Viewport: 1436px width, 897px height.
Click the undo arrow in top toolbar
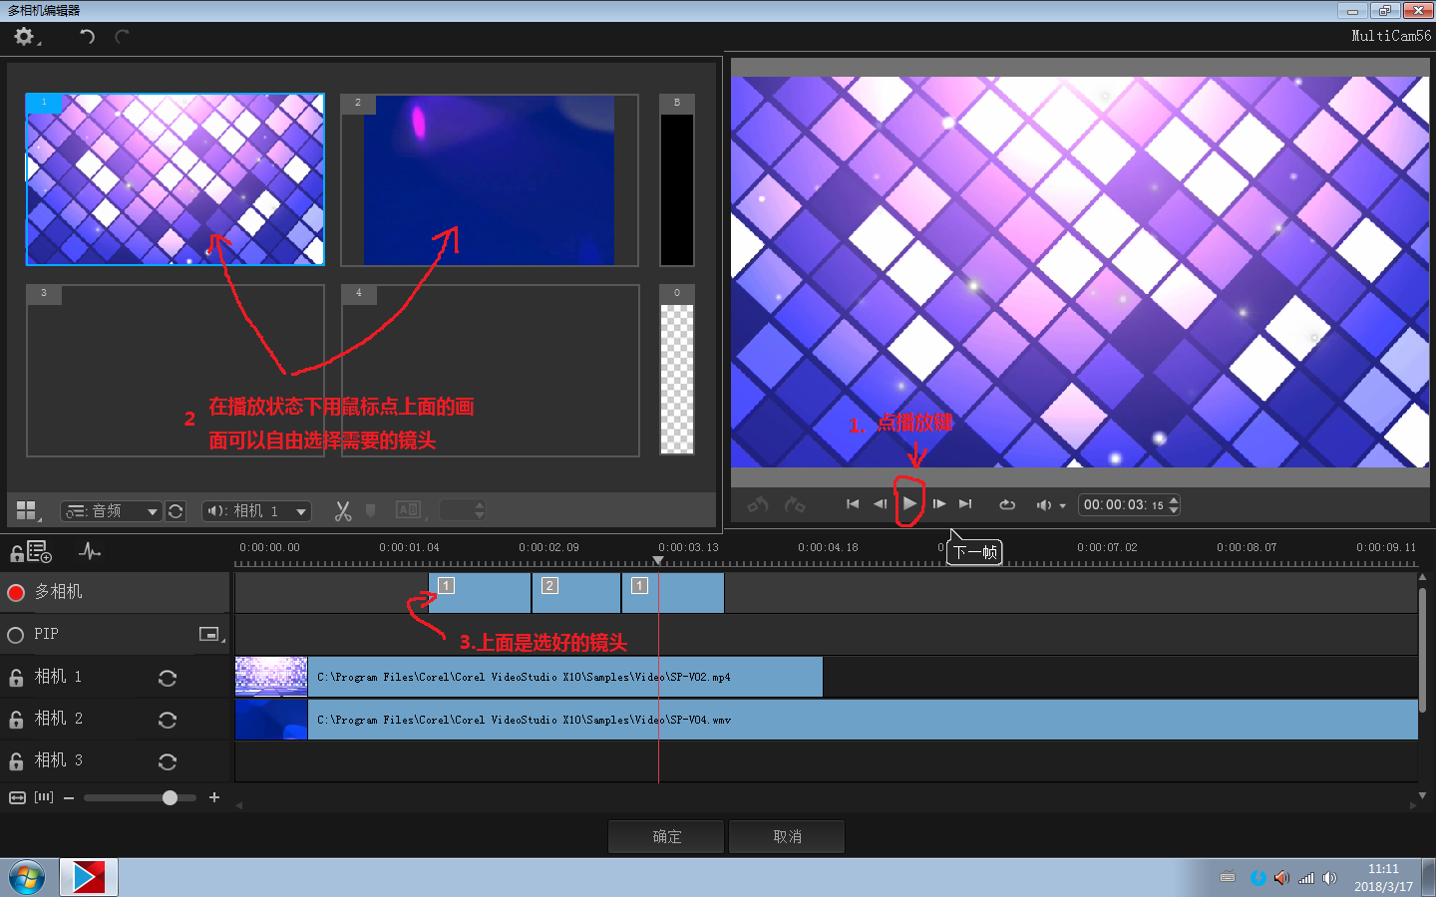point(88,37)
